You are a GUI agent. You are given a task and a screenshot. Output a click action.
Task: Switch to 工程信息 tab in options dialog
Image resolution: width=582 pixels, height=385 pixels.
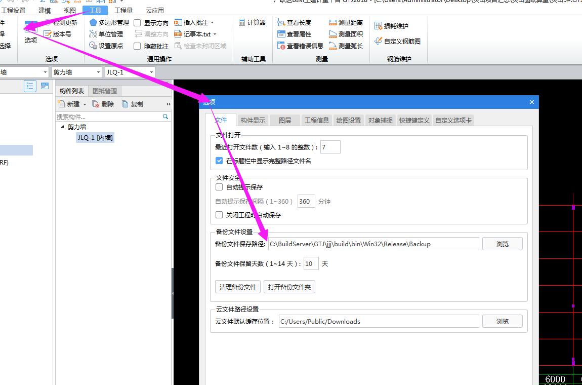(317, 120)
